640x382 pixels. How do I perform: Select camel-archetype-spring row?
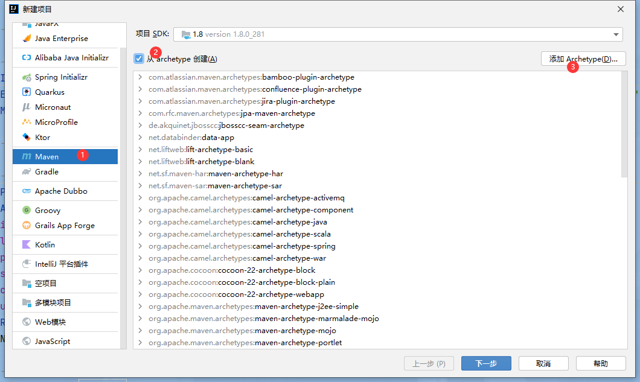click(377, 246)
